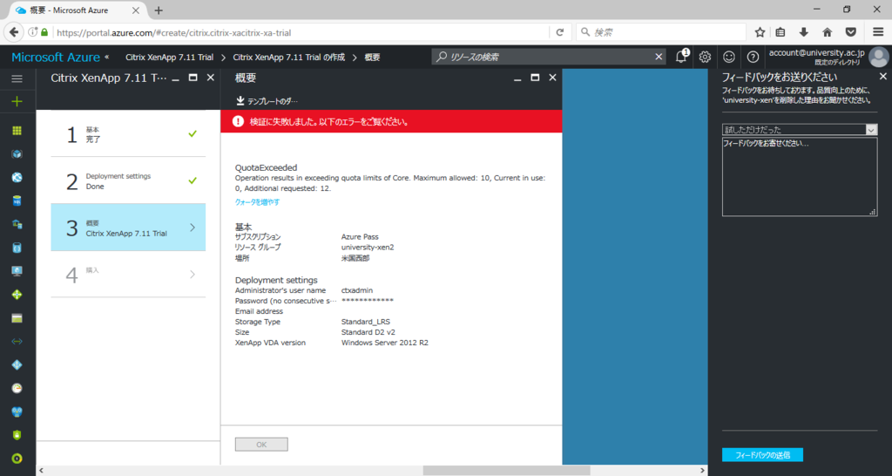
Task: Open the storage cylinder icon in sidebar
Action: pos(17,248)
